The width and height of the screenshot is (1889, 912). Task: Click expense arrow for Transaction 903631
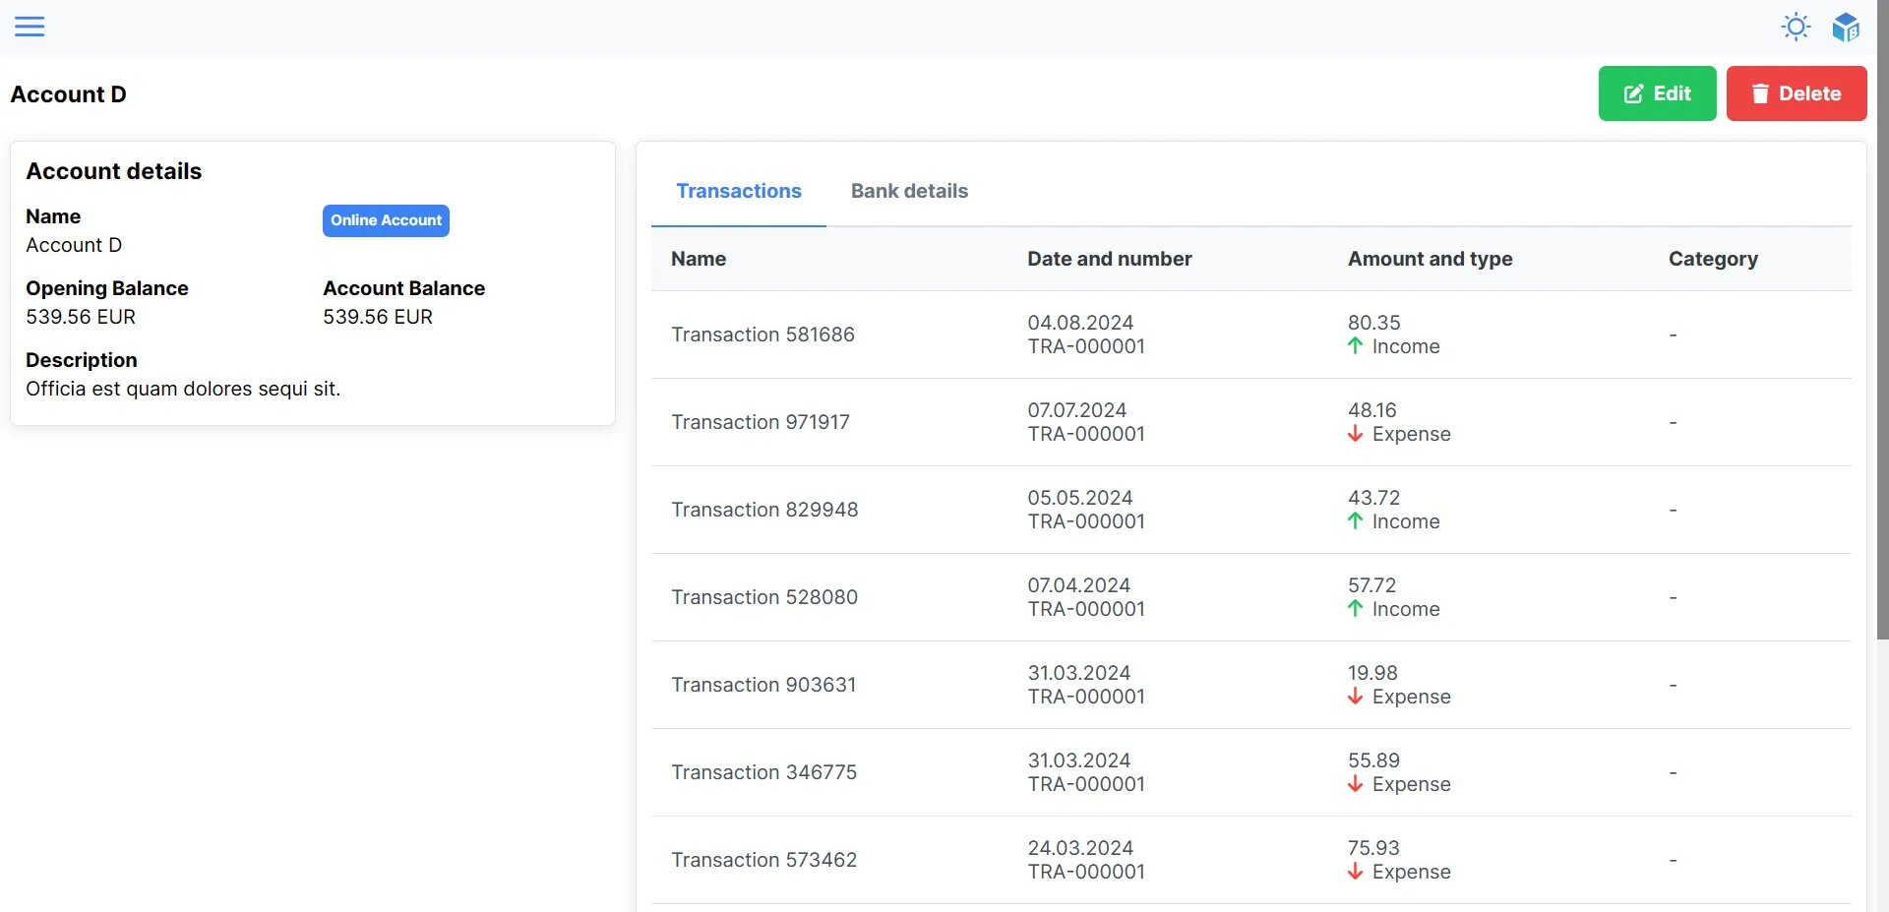(x=1356, y=697)
